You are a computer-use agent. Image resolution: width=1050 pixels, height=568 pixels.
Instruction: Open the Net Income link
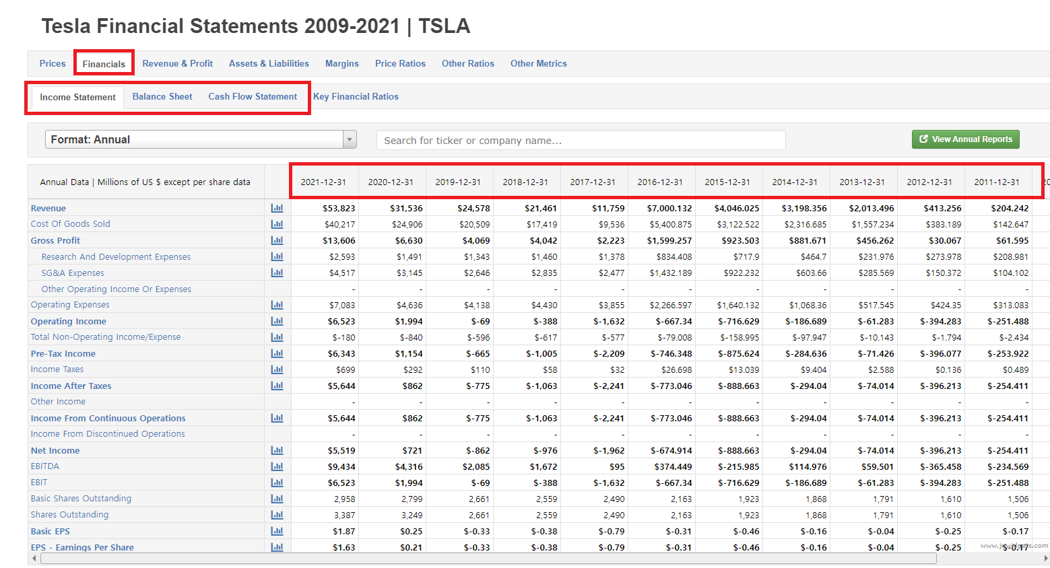[55, 450]
